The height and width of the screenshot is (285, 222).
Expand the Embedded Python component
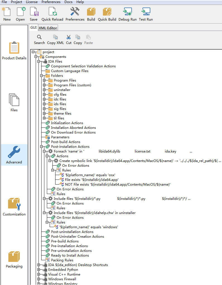(38, 269)
